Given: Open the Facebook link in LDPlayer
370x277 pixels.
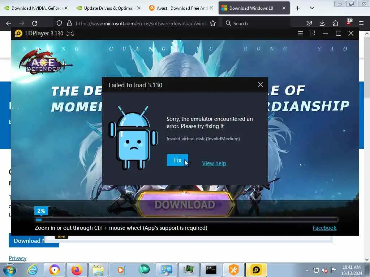Looking at the screenshot, I should pyautogui.click(x=324, y=228).
